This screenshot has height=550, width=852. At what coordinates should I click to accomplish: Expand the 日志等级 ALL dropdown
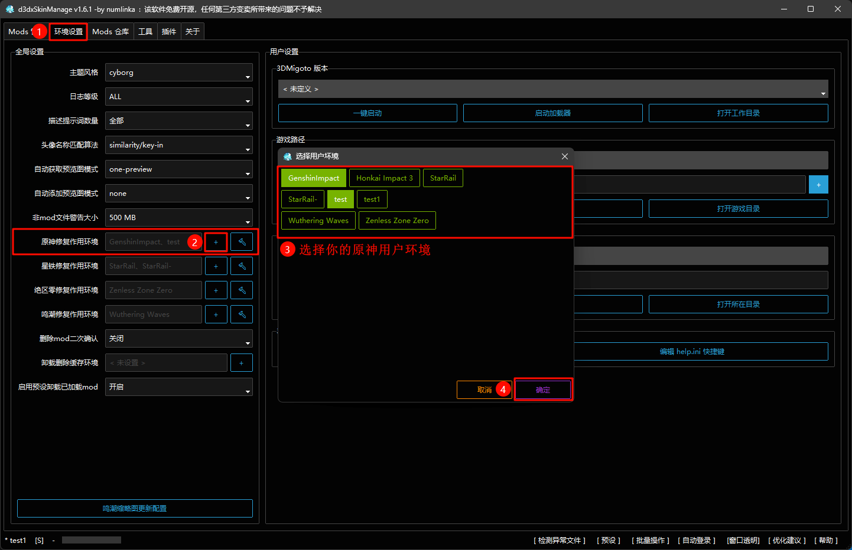pos(179,96)
